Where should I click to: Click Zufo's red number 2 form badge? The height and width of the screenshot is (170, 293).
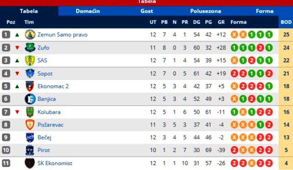point(260,48)
